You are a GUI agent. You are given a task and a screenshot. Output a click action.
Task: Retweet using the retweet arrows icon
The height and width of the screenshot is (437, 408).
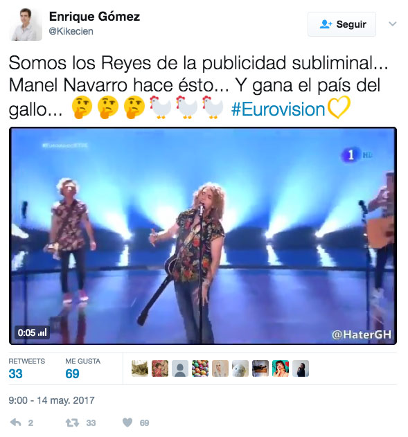pyautogui.click(x=72, y=422)
